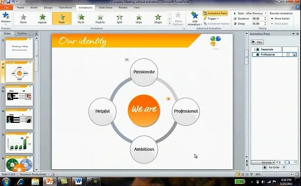Click the volume speaker tray icon
This screenshot has width=301, height=186.
(263, 182)
